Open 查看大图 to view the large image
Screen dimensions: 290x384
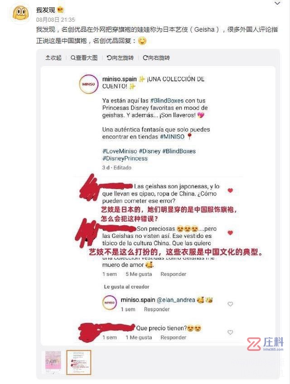tap(84, 58)
